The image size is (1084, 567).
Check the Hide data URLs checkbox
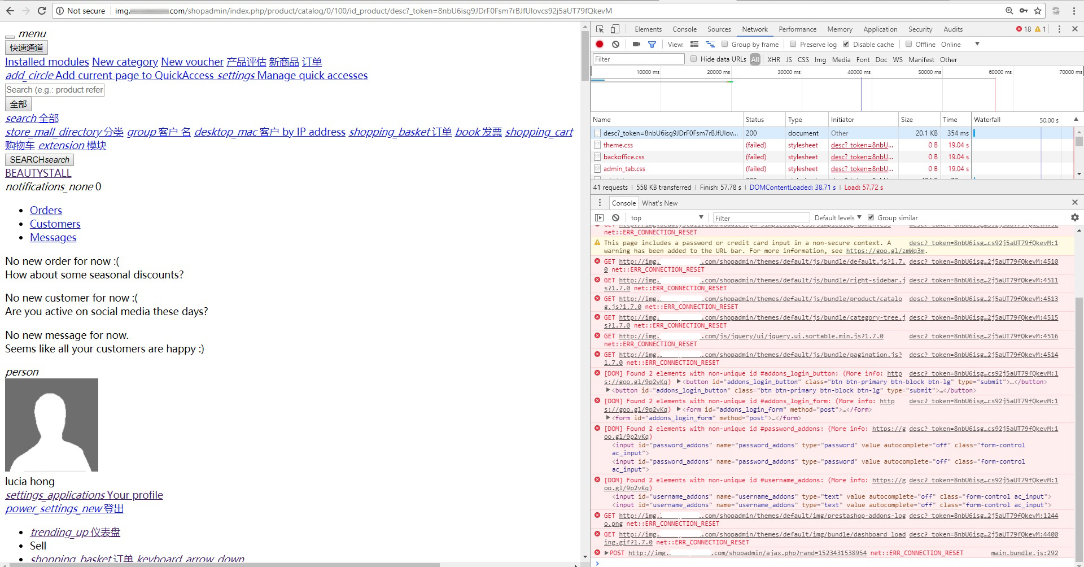pos(693,59)
